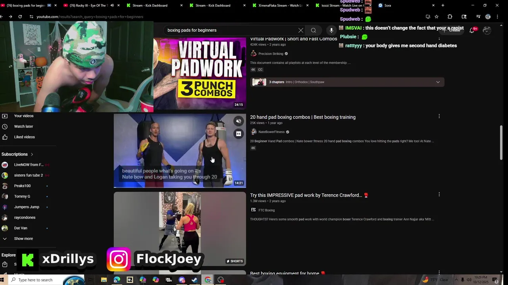The image size is (508, 285).
Task: Click the Chrome address bar URL
Action: (90, 17)
